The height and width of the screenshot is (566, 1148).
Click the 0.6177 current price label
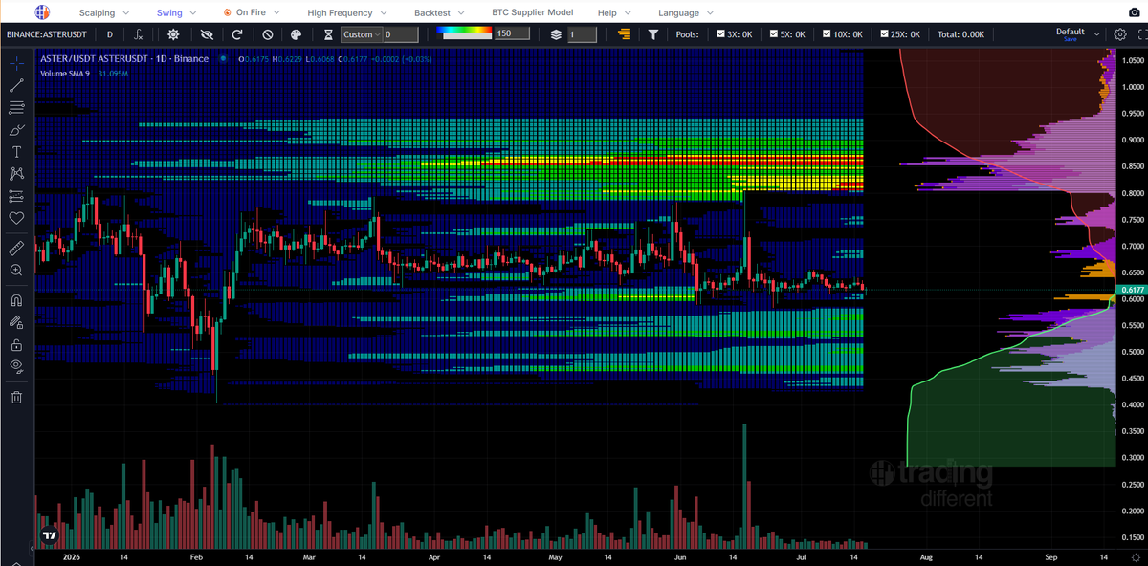(1132, 290)
